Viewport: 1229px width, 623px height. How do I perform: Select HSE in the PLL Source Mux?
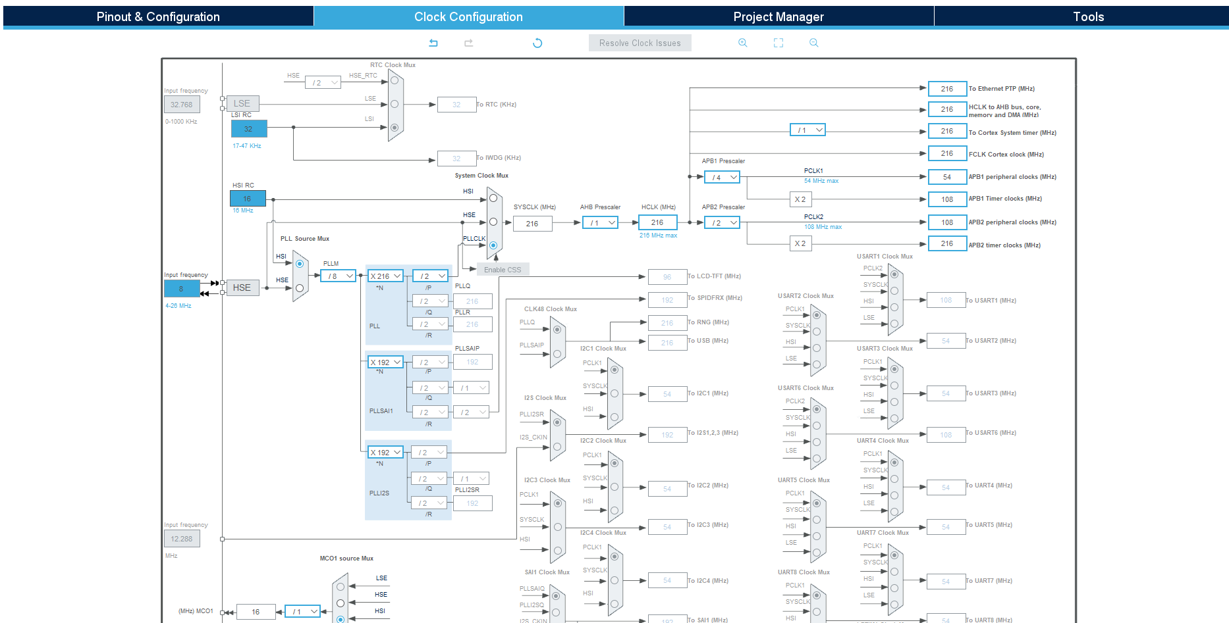click(x=300, y=288)
